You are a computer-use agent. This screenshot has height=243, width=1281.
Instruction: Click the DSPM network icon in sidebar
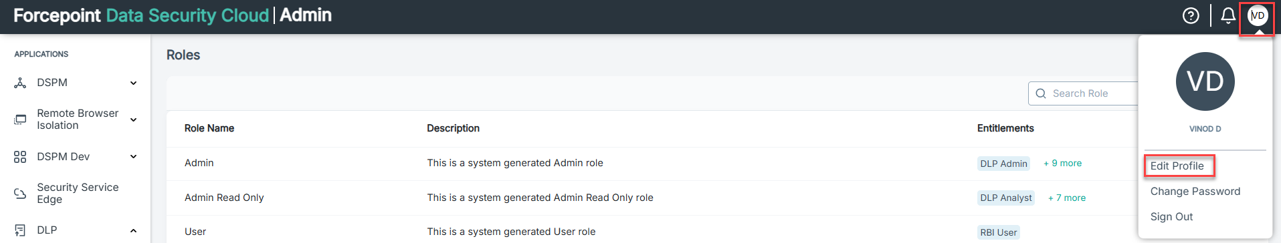click(20, 83)
